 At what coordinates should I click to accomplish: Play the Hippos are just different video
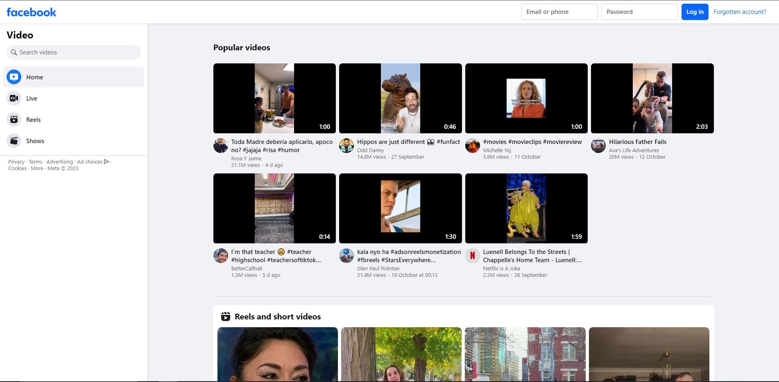[401, 98]
